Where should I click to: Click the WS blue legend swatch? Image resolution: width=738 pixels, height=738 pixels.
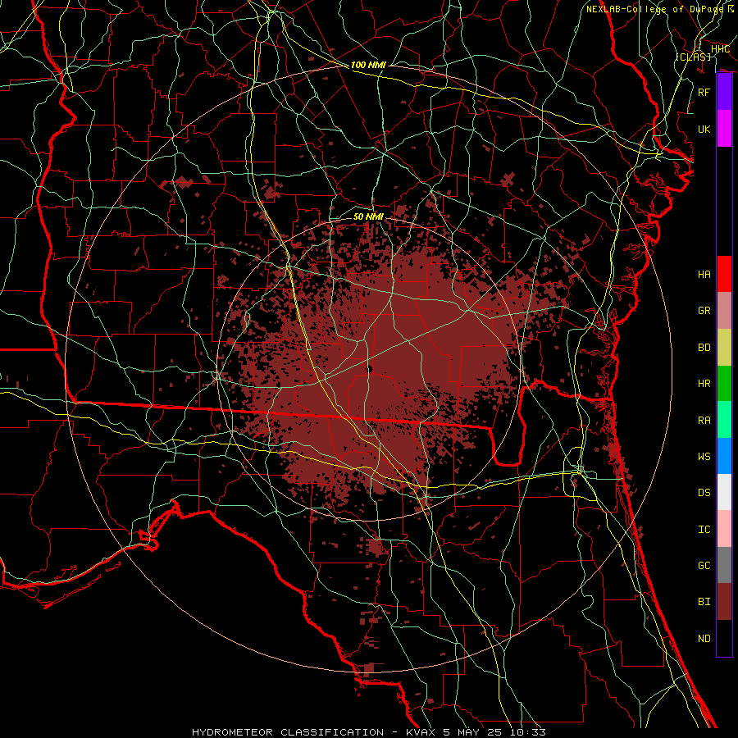click(x=724, y=456)
